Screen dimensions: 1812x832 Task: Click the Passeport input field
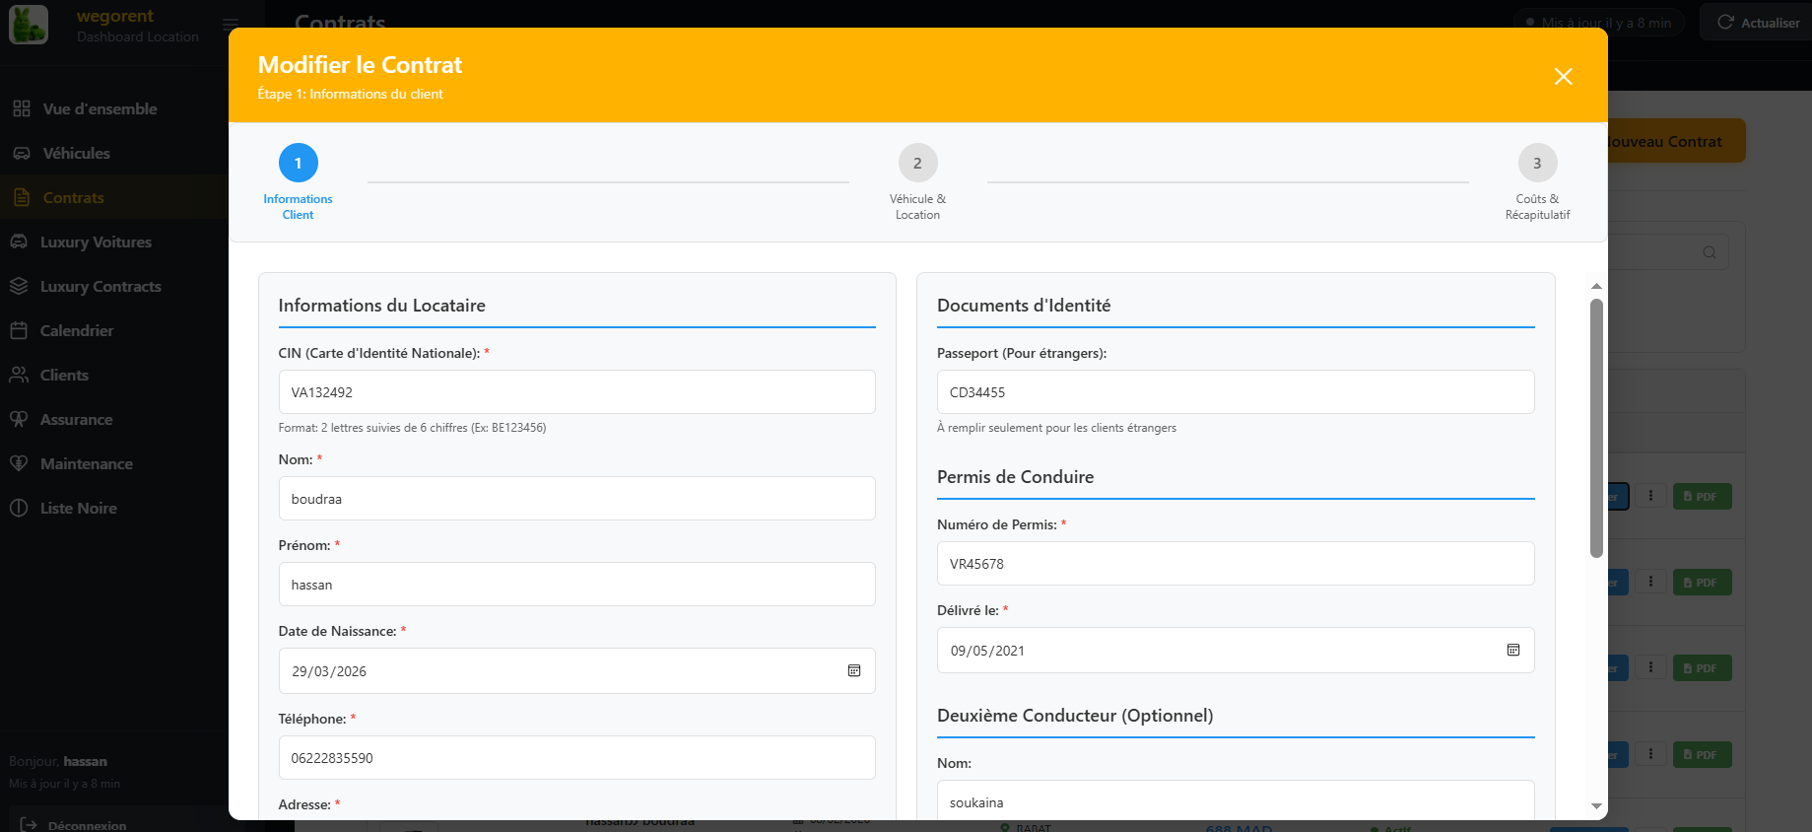[1235, 392]
